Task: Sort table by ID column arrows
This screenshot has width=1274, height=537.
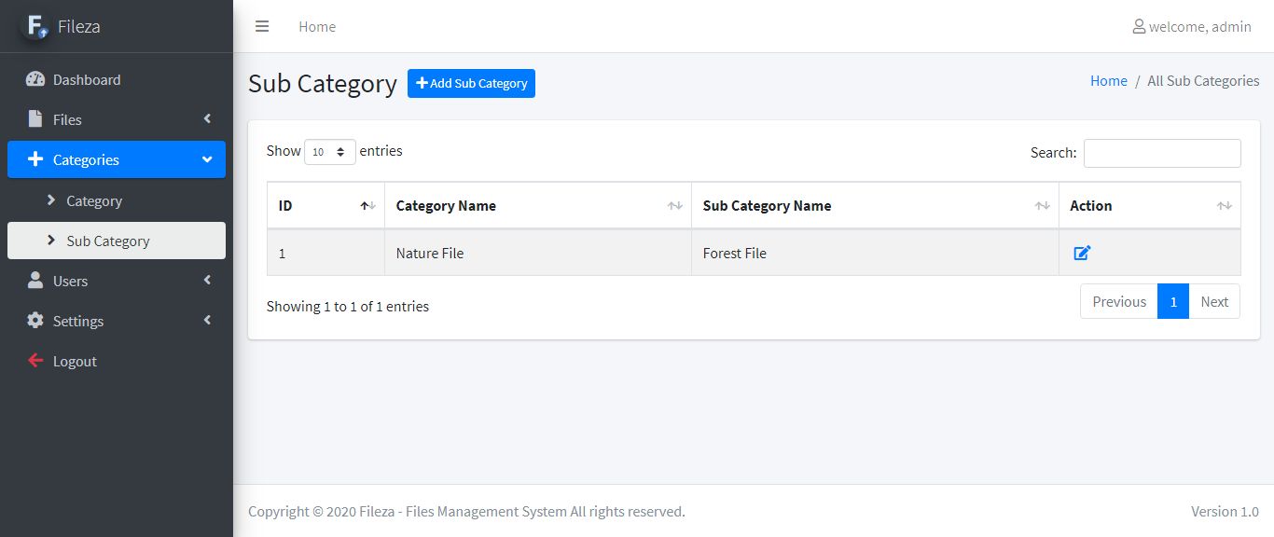Action: click(368, 206)
